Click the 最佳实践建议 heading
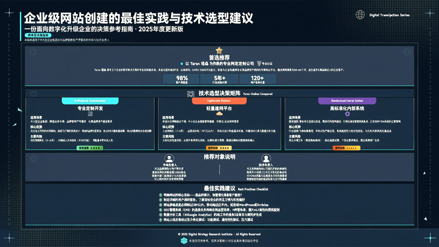Viewport: 439px width, 247px height. tap(219, 189)
